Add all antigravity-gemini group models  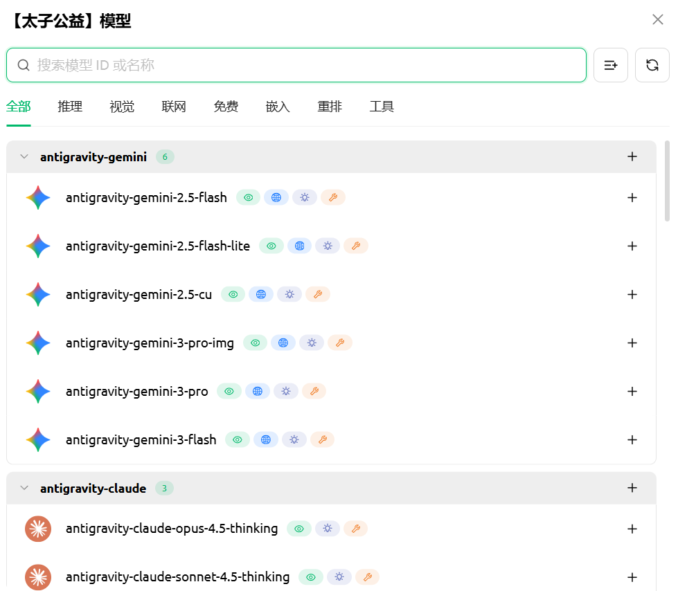(x=632, y=157)
